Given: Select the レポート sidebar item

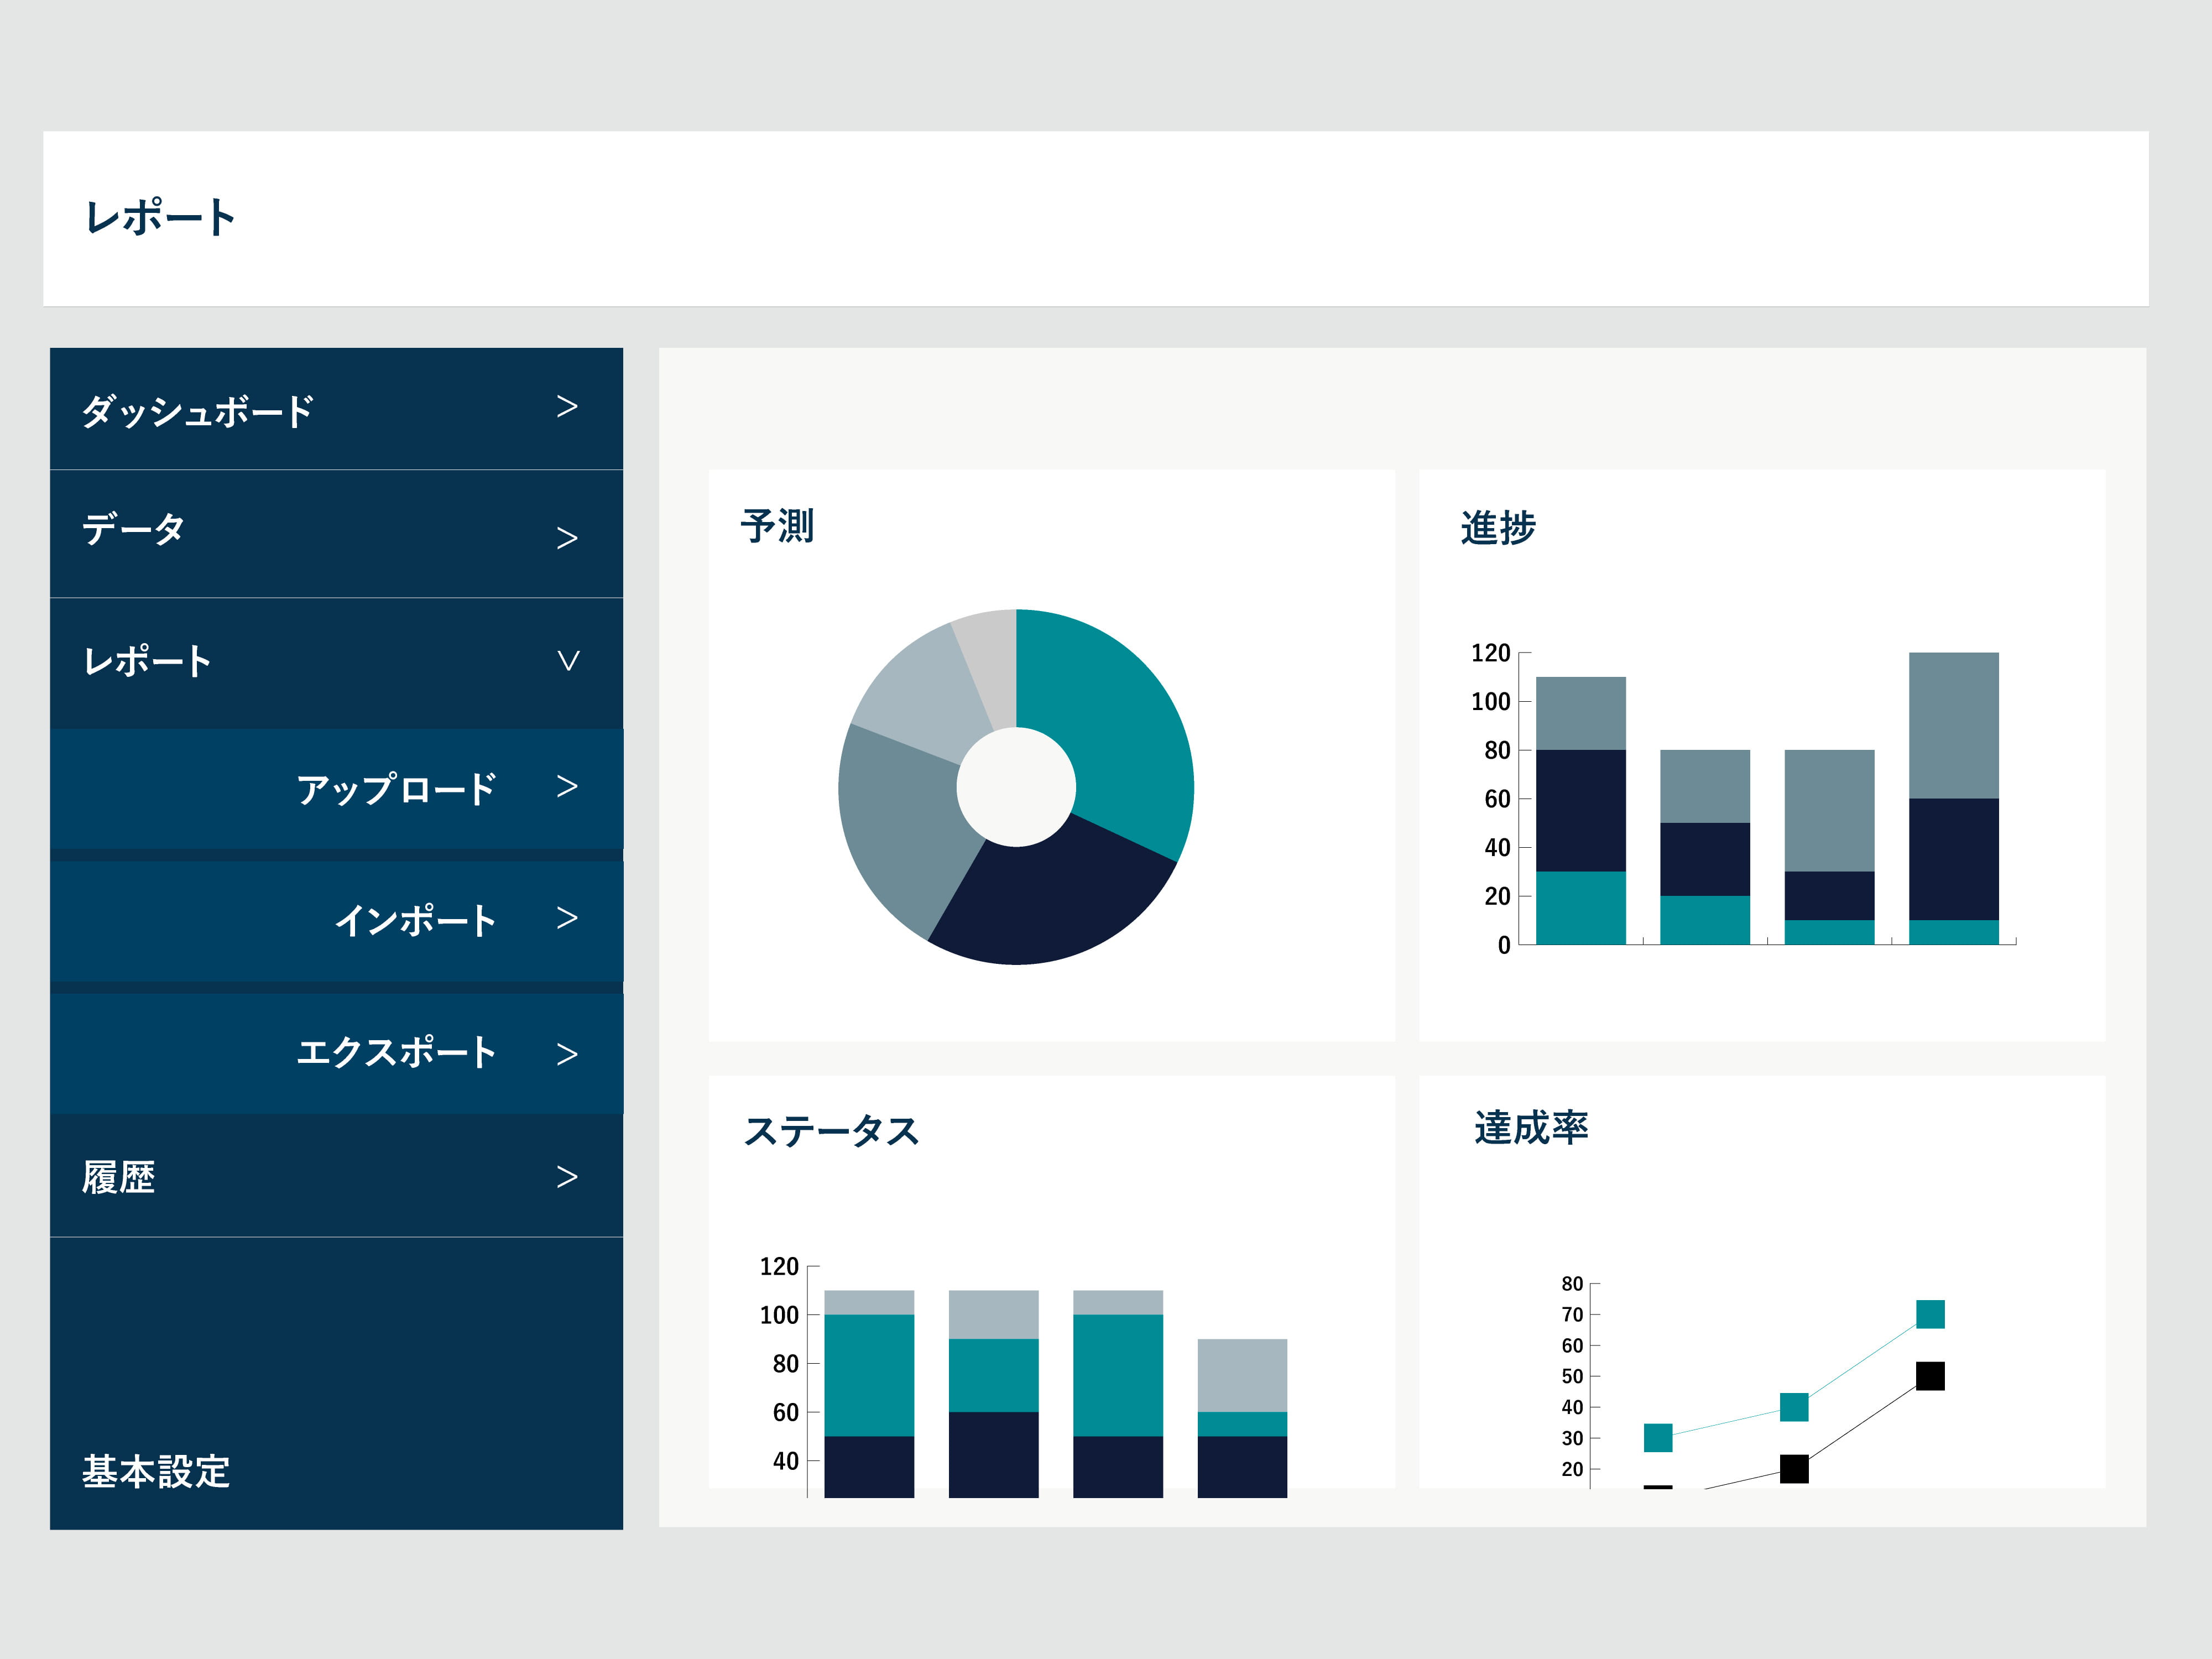Looking at the screenshot, I should (147, 661).
